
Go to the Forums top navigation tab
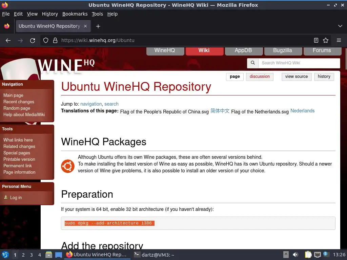(x=322, y=51)
